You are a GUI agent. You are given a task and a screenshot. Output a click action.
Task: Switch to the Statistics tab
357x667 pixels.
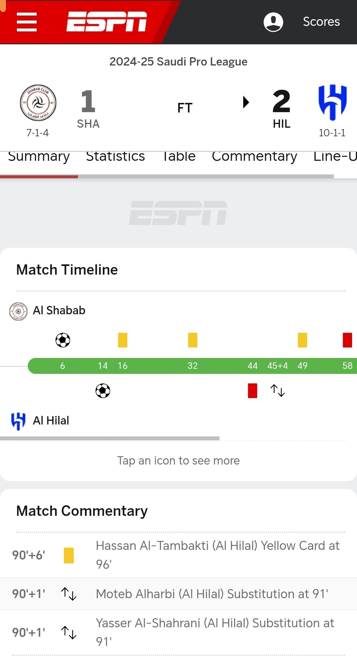115,157
